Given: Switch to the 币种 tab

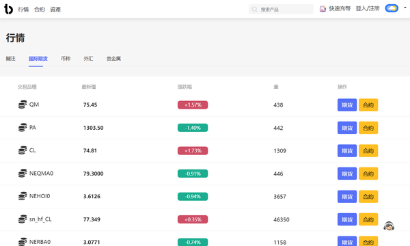Looking at the screenshot, I should [66, 59].
